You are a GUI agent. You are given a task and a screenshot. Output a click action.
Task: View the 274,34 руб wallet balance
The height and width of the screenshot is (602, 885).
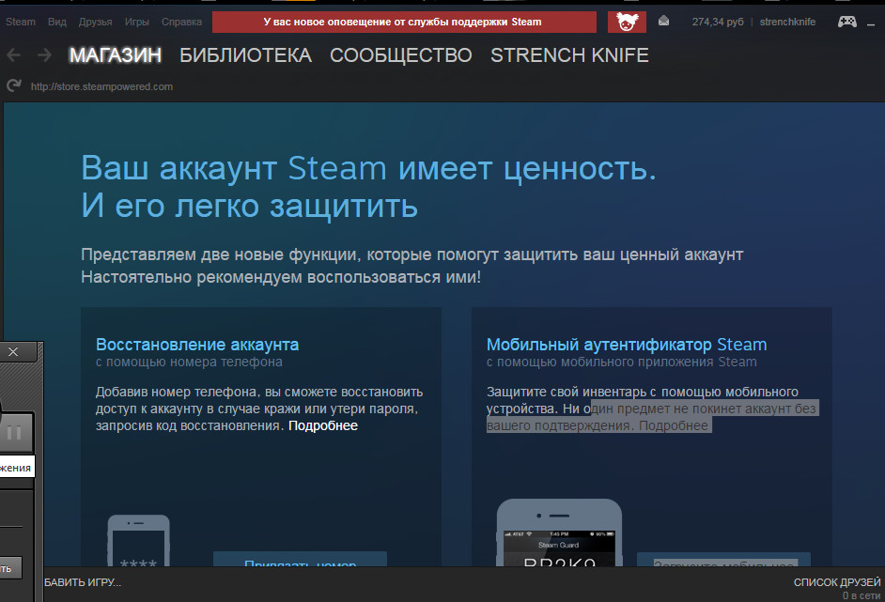(718, 22)
